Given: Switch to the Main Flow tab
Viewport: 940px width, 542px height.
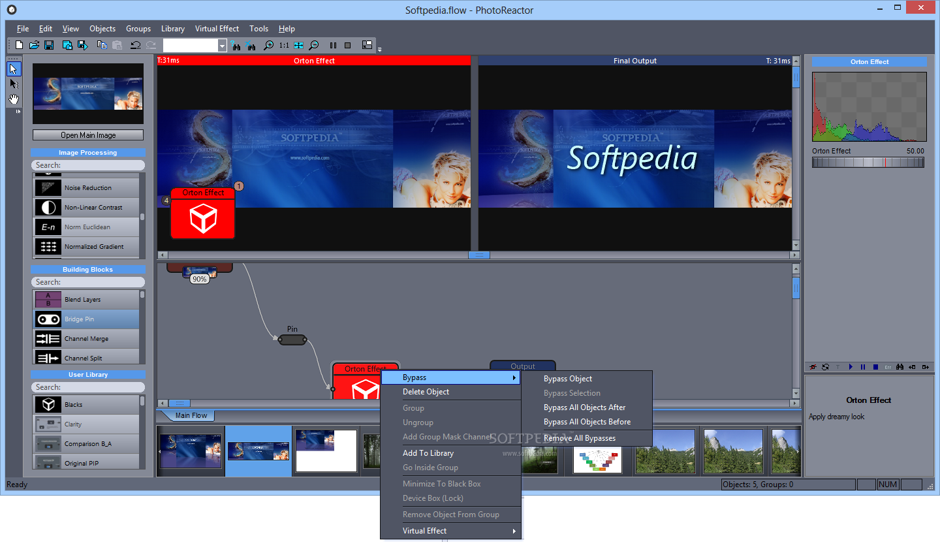Looking at the screenshot, I should pyautogui.click(x=191, y=415).
